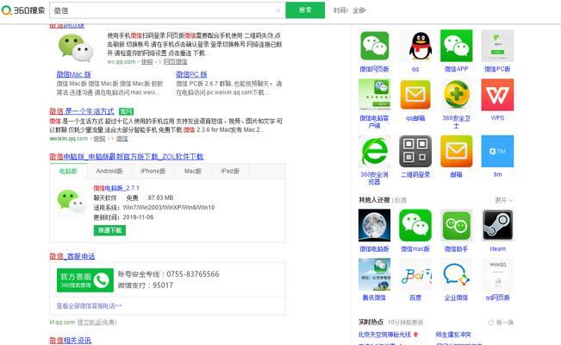Click the green 官方客服 phone badge
Image resolution: width=561 pixels, height=345 pixels.
point(85,280)
